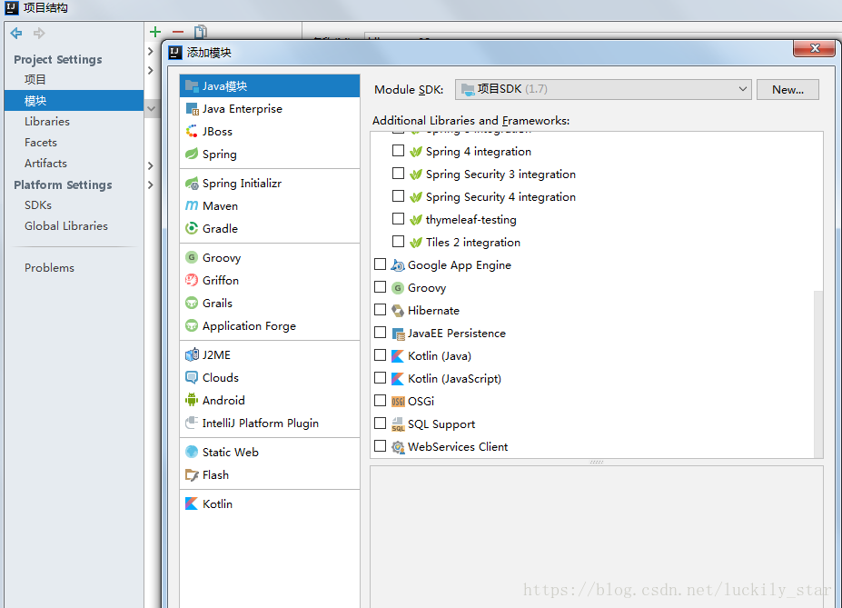Click the frameworks list vertical scrollbar
This screenshot has width=842, height=608.
pos(817,374)
